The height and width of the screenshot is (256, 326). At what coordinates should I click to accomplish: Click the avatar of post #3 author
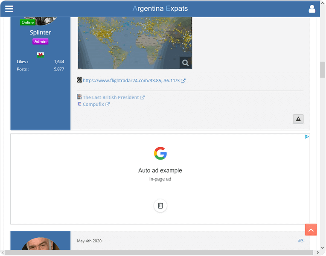41,244
